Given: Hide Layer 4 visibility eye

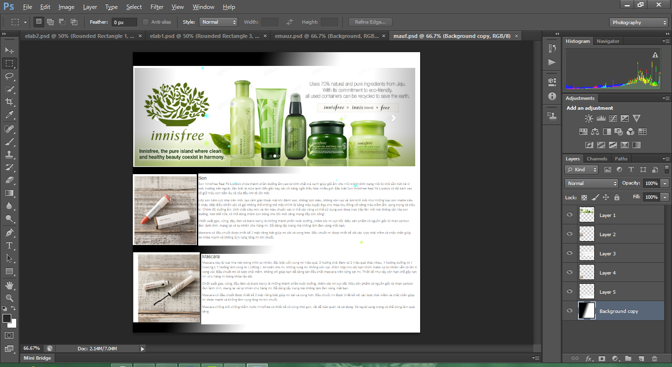Looking at the screenshot, I should coord(570,273).
